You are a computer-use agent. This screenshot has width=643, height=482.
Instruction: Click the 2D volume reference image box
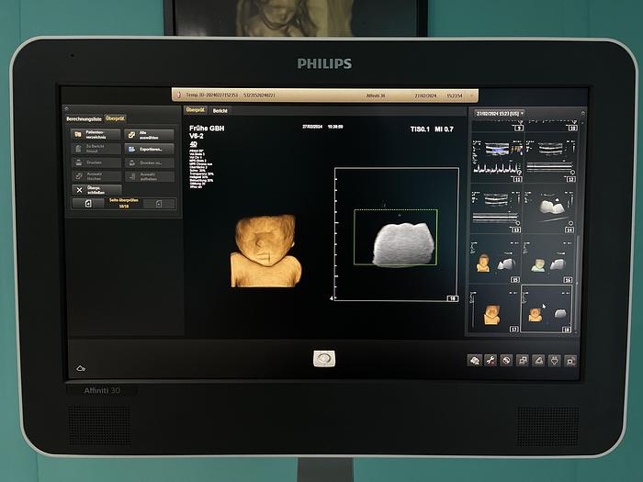coord(397,234)
